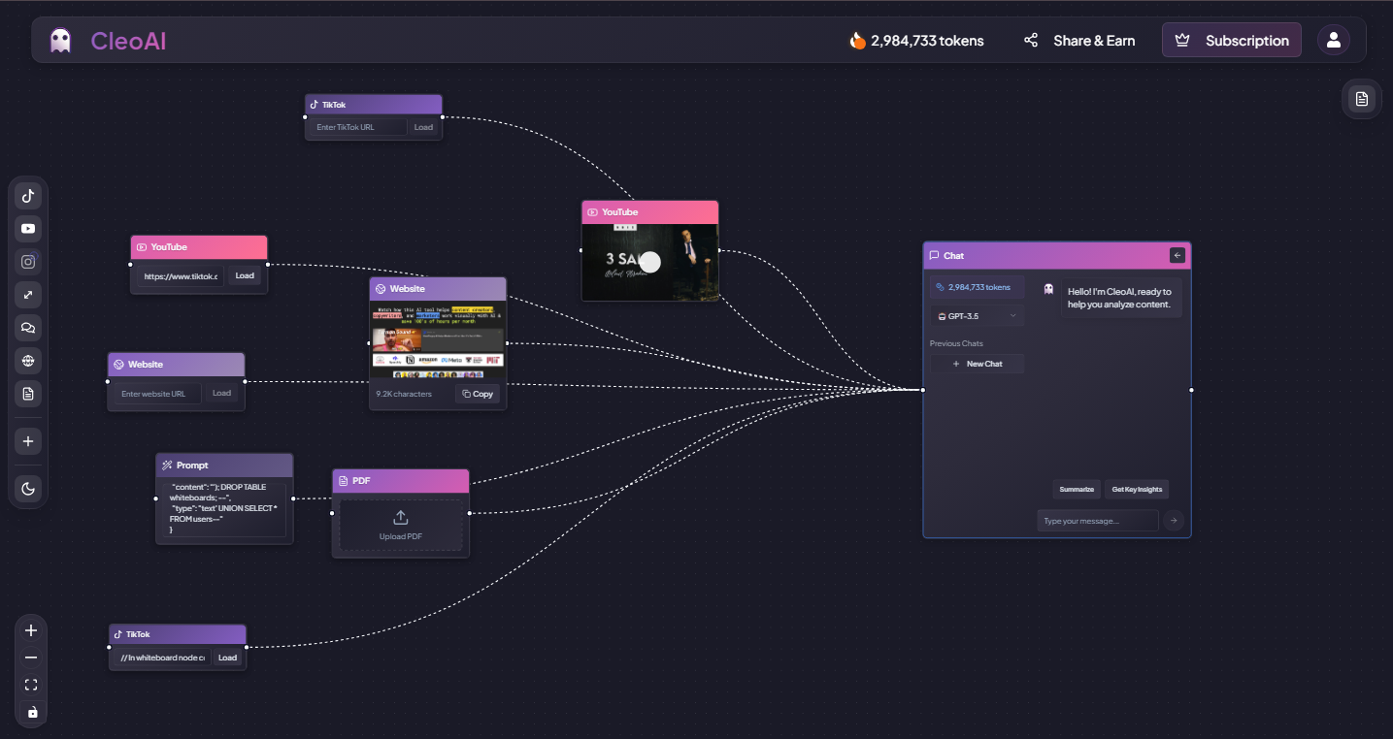Select the Prompt node header
The width and height of the screenshot is (1393, 739).
(x=224, y=465)
